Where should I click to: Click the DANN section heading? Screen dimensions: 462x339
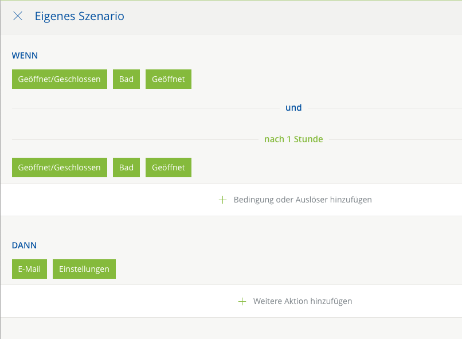coord(24,245)
